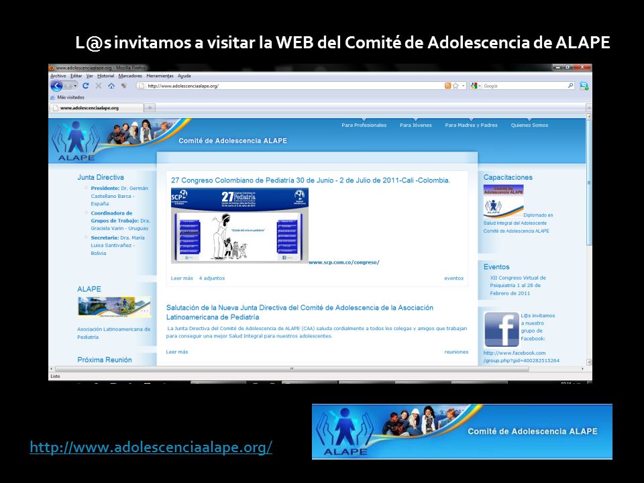The width and height of the screenshot is (644, 483).
Task: Click the reuniones category link
Action: (x=456, y=352)
